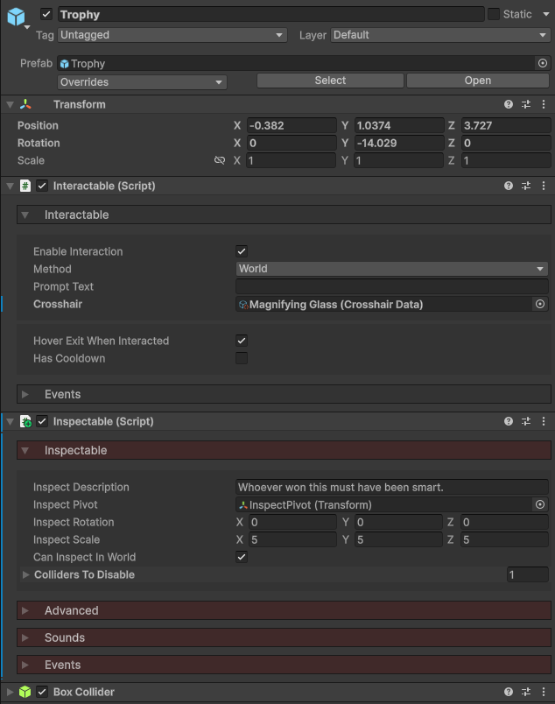The width and height of the screenshot is (555, 704).
Task: Open help for Box Collider component
Action: (x=509, y=692)
